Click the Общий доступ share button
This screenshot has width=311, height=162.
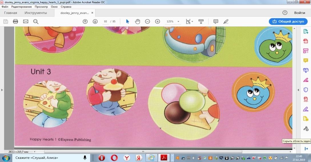[x=288, y=21]
